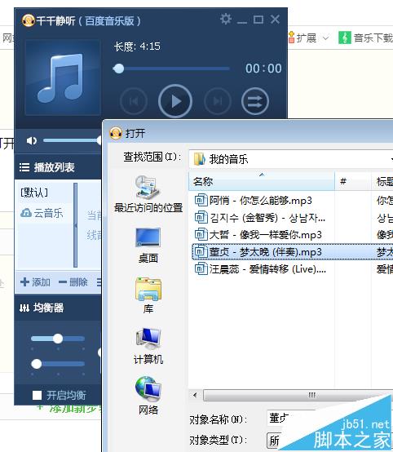Image resolution: width=393 pixels, height=452 pixels.
Task: Click the playlist panel vertical splitter handle
Action: (x=76, y=225)
